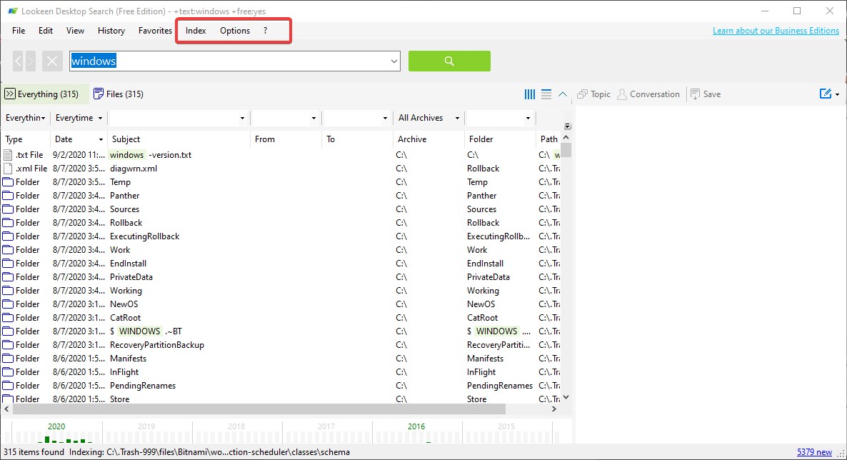Select the EndInstall result row
847x460 pixels.
[281, 264]
